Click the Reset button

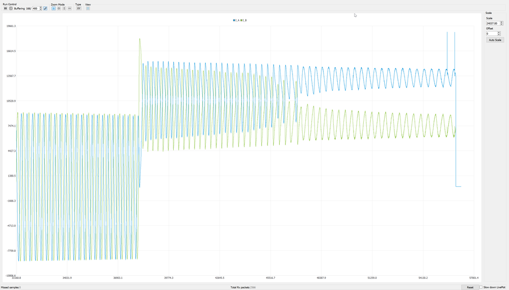point(470,287)
